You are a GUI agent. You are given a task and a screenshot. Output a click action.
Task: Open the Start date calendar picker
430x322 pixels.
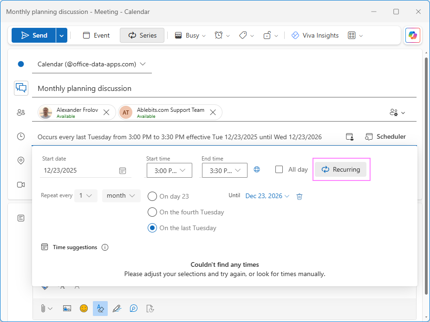click(x=123, y=170)
